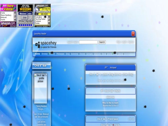The image size is (168, 126).
Task: Open the Forum nav item
Action: point(82,54)
